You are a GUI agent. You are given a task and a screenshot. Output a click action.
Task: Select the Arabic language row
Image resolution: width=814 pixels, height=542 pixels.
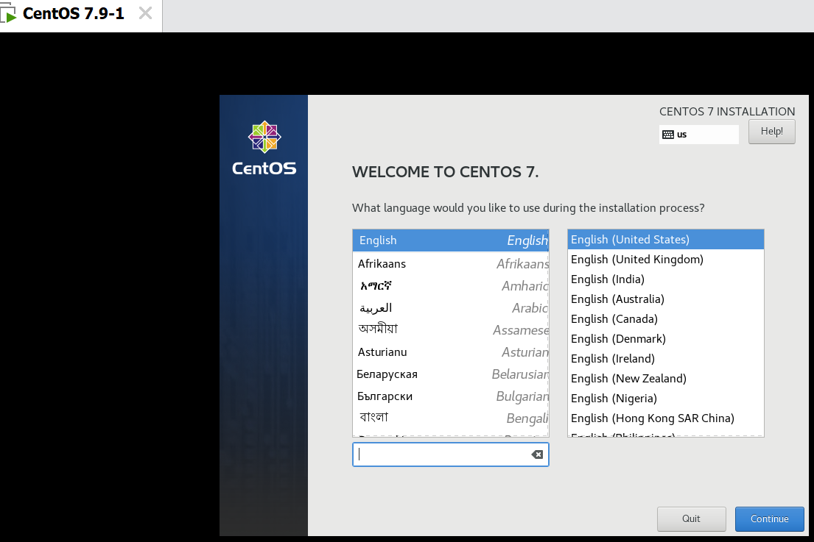(451, 308)
